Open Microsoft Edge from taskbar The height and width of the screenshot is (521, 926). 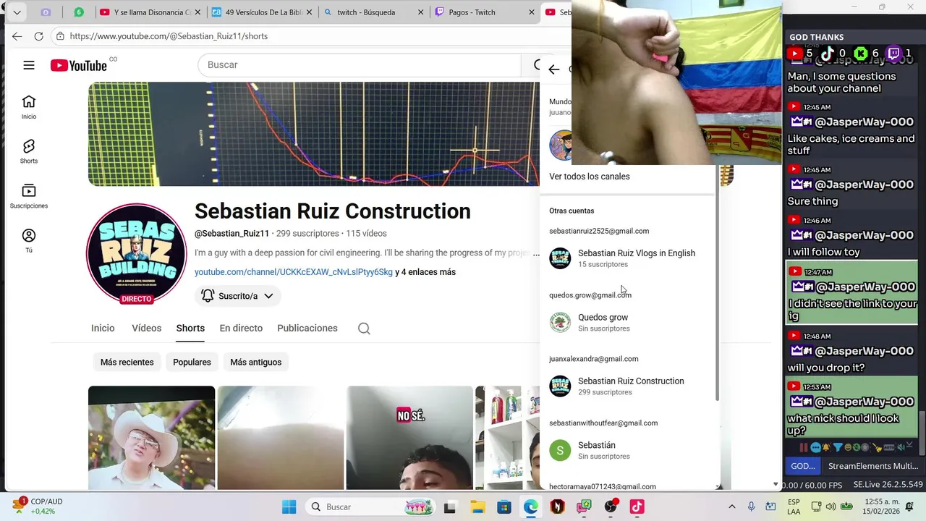click(531, 507)
